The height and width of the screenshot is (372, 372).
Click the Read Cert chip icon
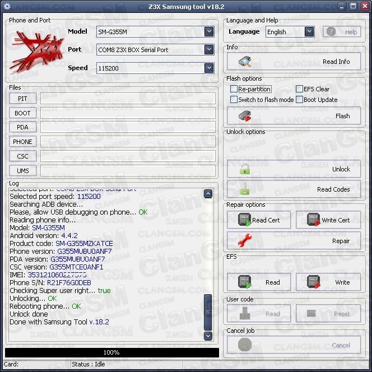(x=245, y=220)
